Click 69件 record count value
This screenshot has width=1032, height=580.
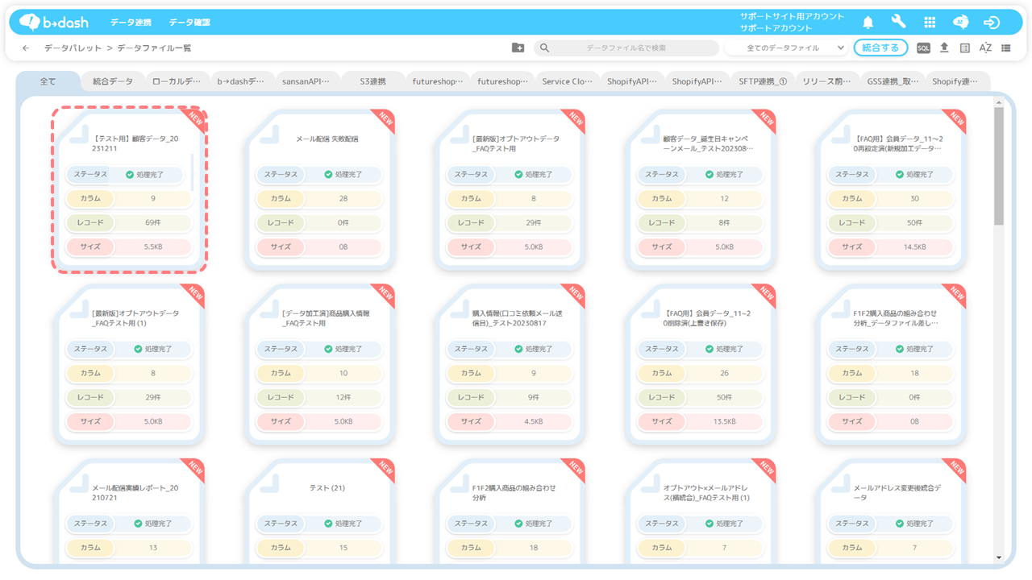[x=153, y=222]
